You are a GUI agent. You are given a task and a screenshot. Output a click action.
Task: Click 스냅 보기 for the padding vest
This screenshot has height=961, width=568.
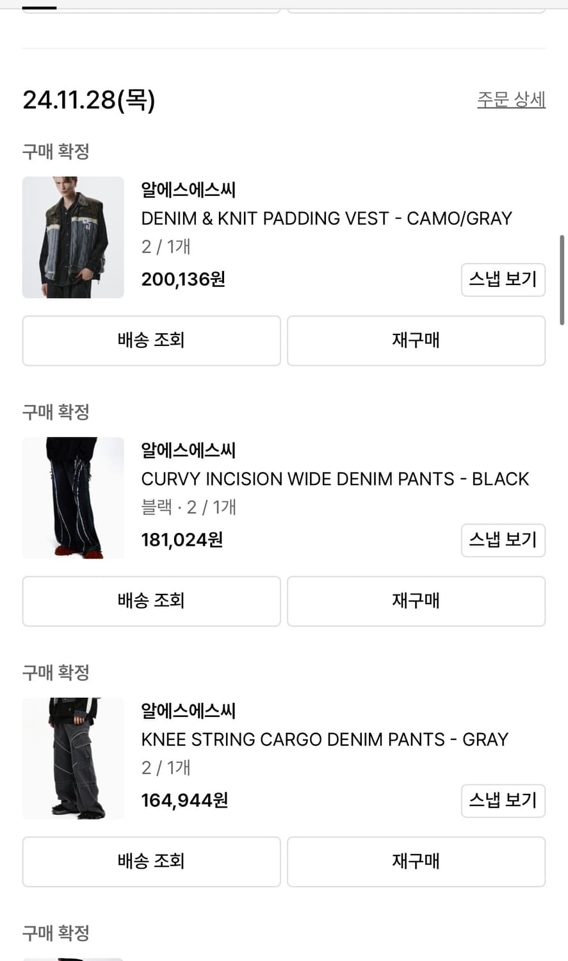503,279
